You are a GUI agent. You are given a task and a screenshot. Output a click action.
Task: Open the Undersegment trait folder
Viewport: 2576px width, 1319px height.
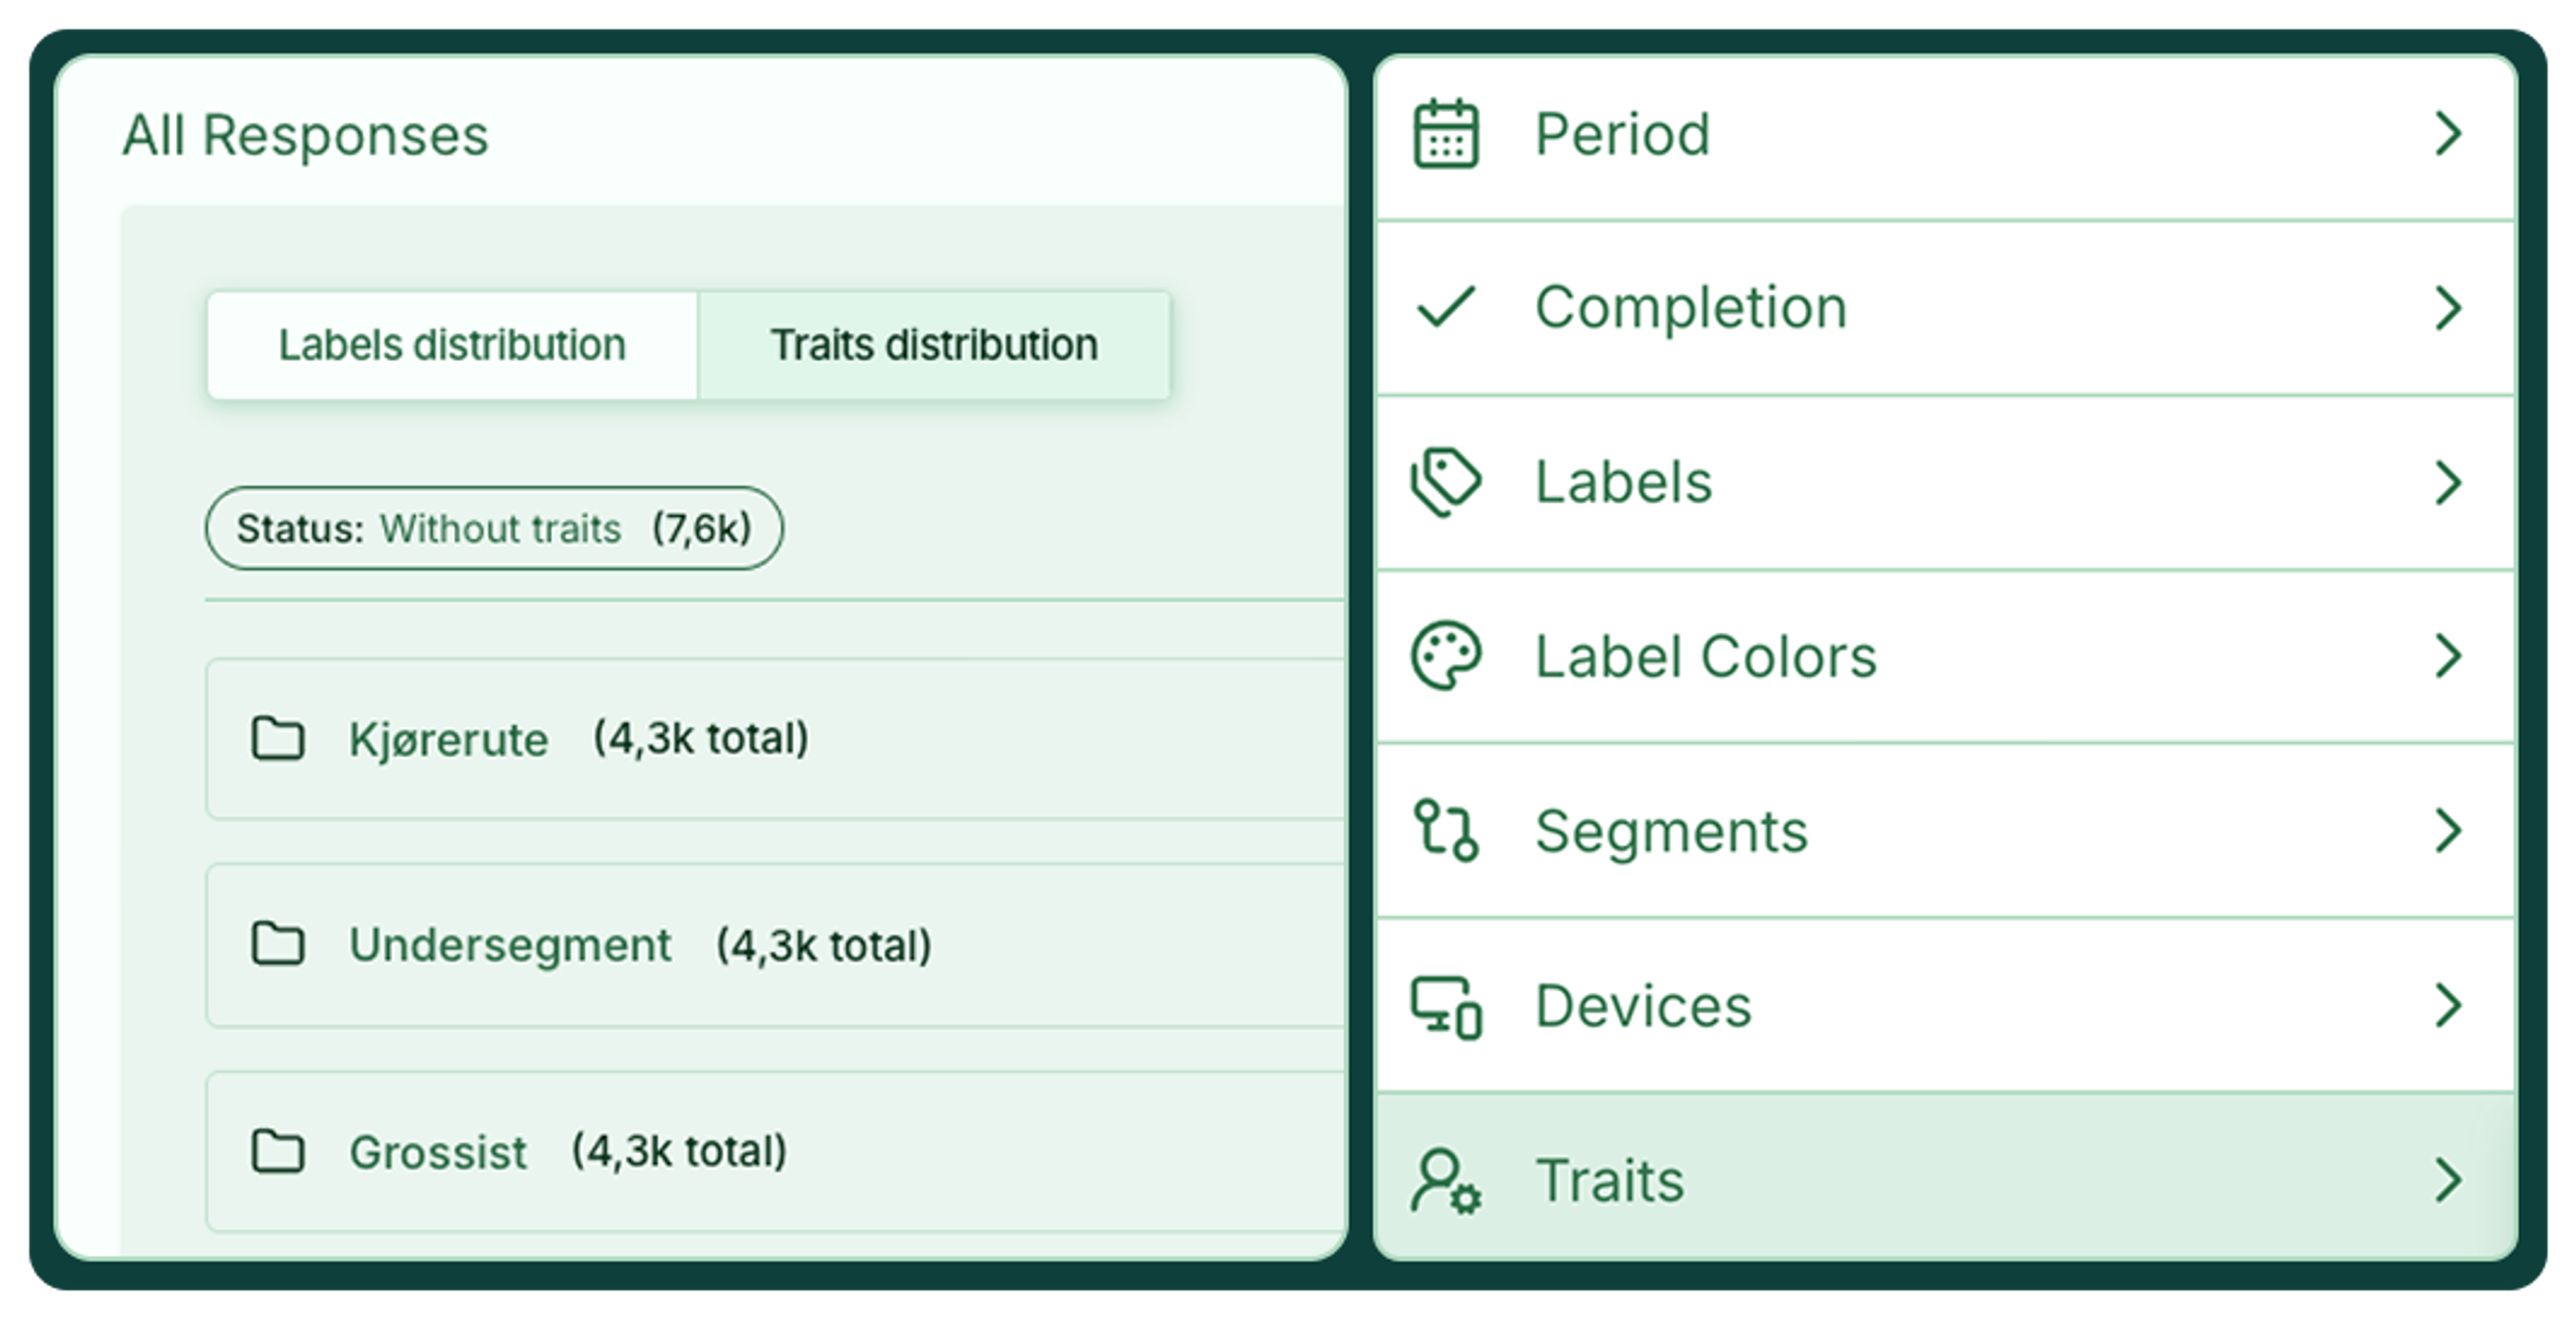pos(775,945)
